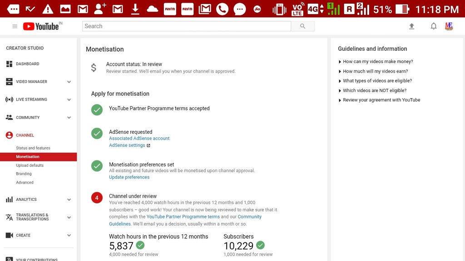Open the AdSense settings link
Screen dimensions: 465x261
click(x=127, y=145)
